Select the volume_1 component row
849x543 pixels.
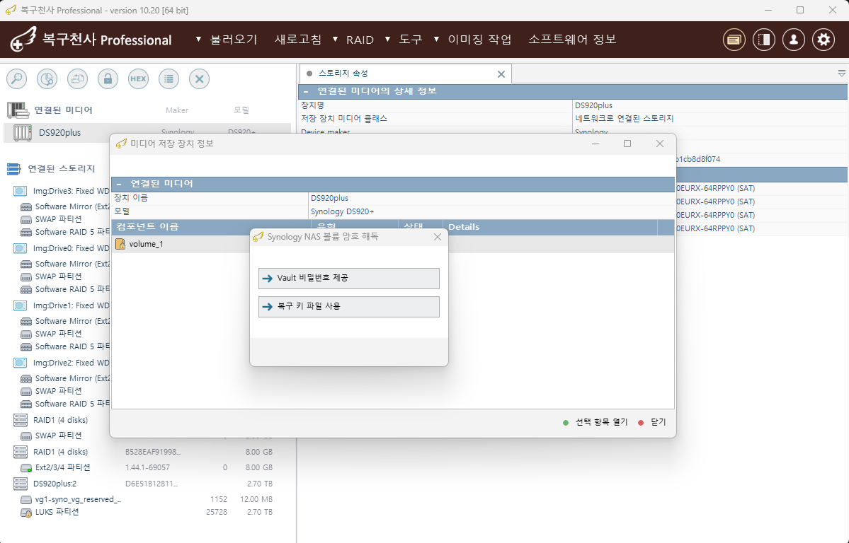tap(392, 244)
